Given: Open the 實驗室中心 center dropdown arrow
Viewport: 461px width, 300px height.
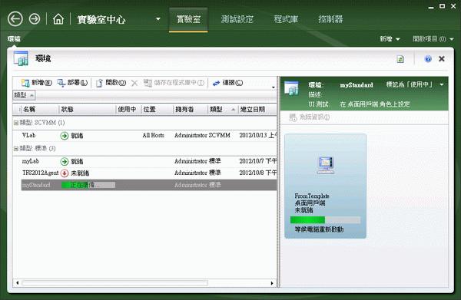Looking at the screenshot, I should [x=158, y=19].
